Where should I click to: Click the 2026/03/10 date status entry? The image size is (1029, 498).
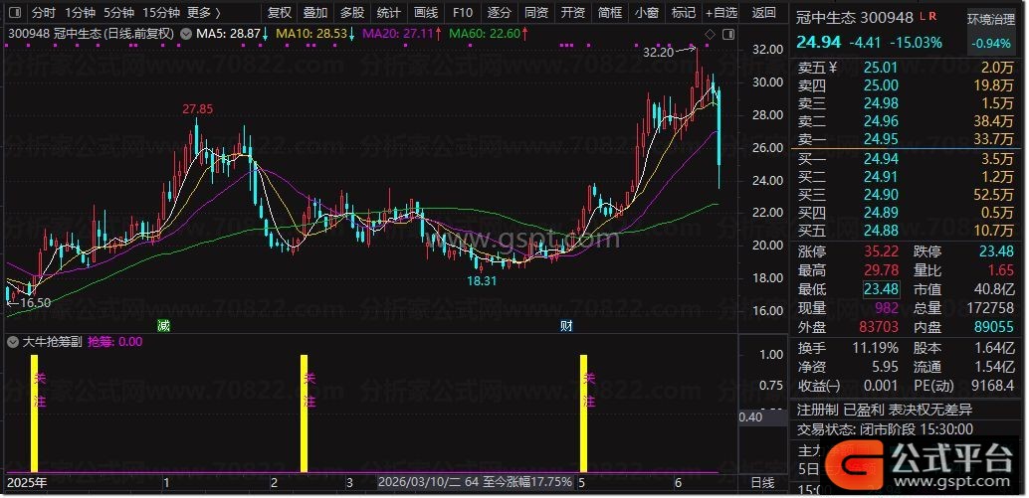point(475,482)
